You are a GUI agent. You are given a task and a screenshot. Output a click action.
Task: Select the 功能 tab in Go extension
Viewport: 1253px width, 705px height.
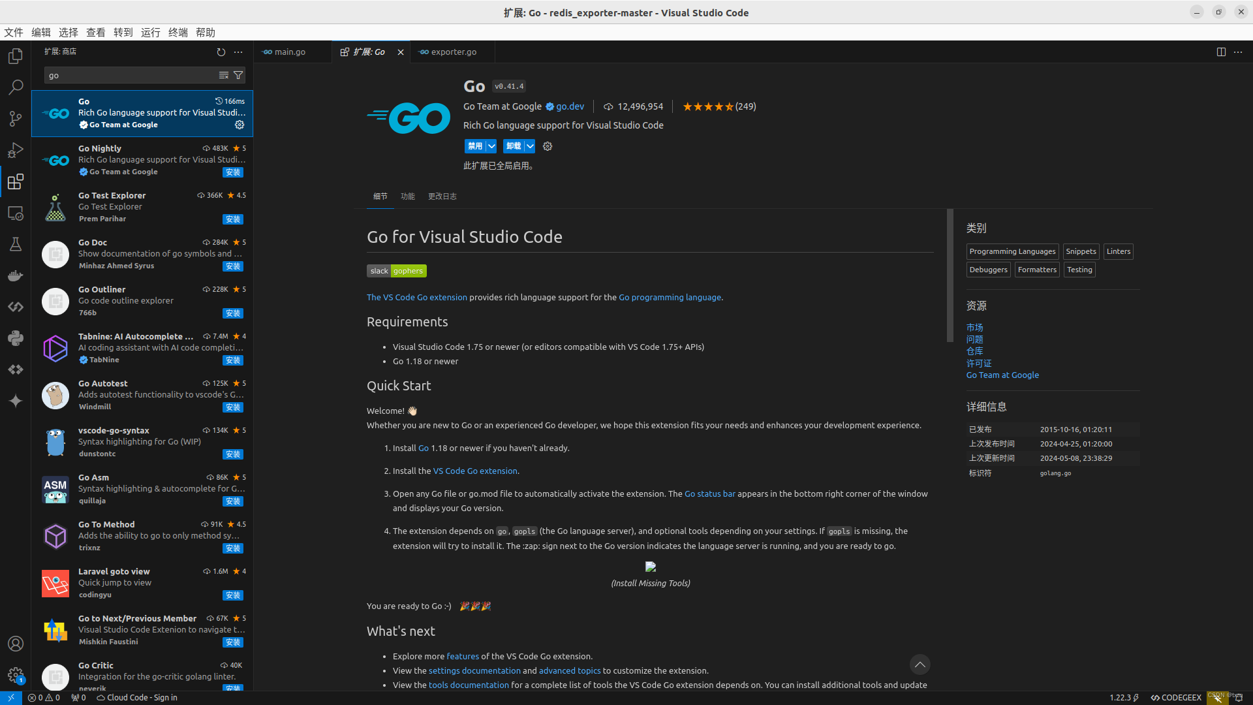[408, 195]
